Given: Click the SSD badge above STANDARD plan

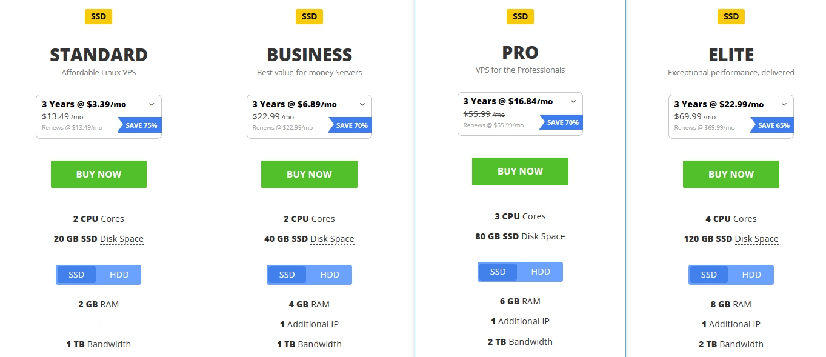Looking at the screenshot, I should (98, 16).
